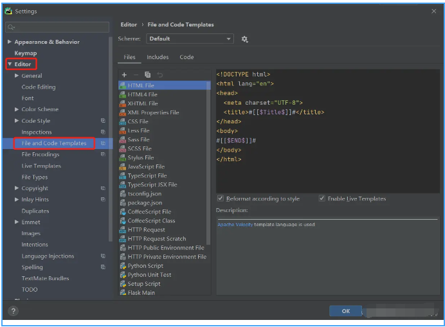Image resolution: width=445 pixels, height=327 pixels.
Task: Switch to the Files tab
Action: (129, 57)
